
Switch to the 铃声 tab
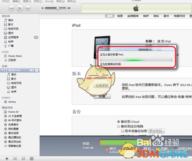click(x=146, y=16)
